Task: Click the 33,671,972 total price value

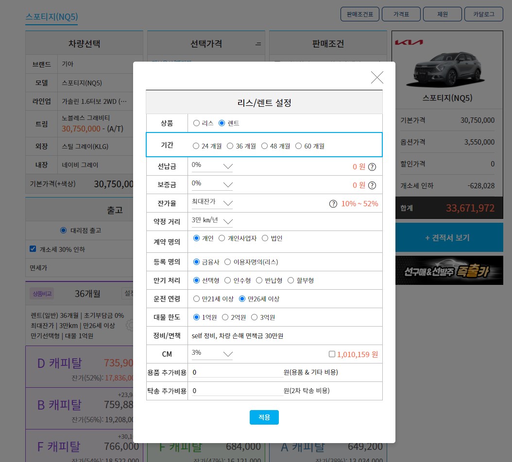Action: pos(470,208)
